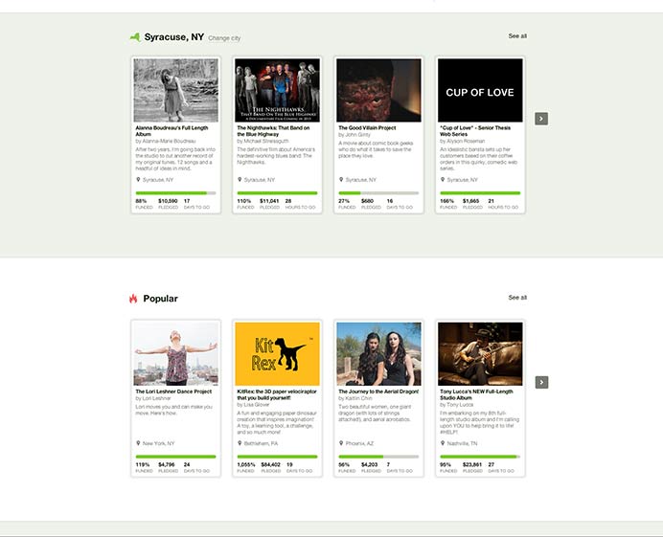This screenshot has height=537, width=663.
Task: Click the Change city link
Action: pyautogui.click(x=224, y=38)
